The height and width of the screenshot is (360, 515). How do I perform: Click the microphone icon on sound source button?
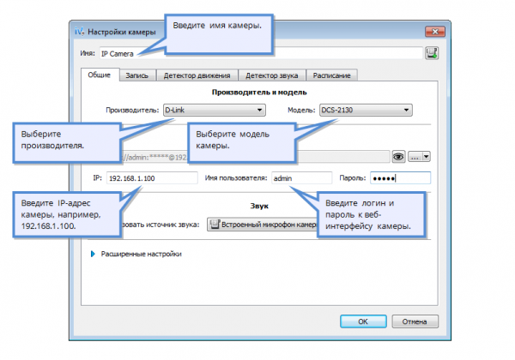tap(215, 225)
